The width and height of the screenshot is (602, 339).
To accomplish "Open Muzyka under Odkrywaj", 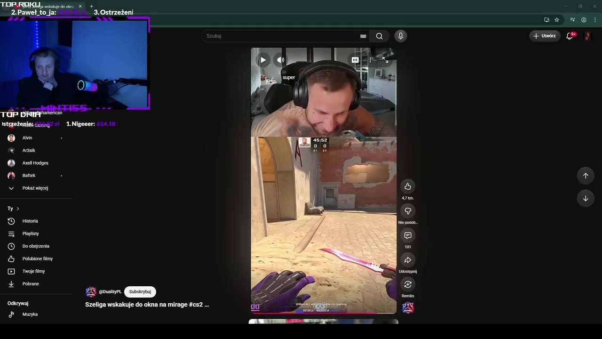I will coord(36,314).
